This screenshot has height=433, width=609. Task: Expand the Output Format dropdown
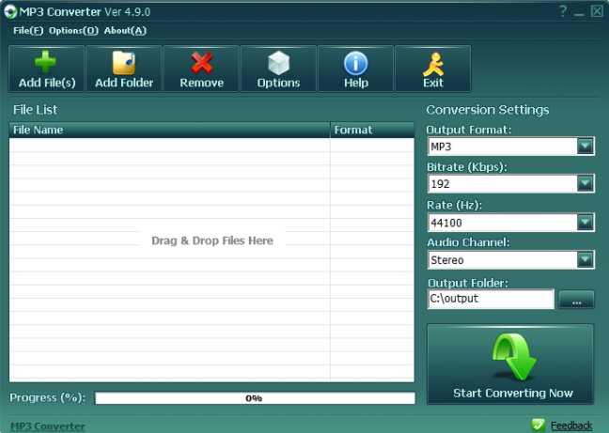(x=585, y=147)
